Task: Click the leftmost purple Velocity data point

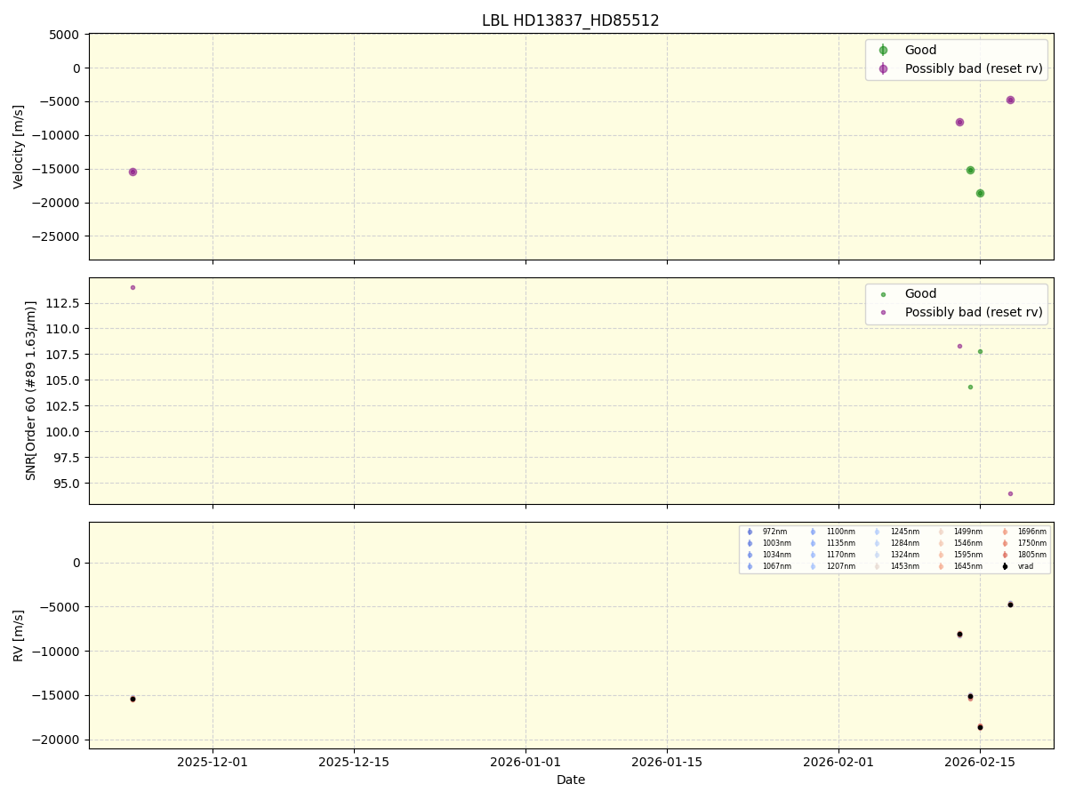Action: tap(132, 172)
